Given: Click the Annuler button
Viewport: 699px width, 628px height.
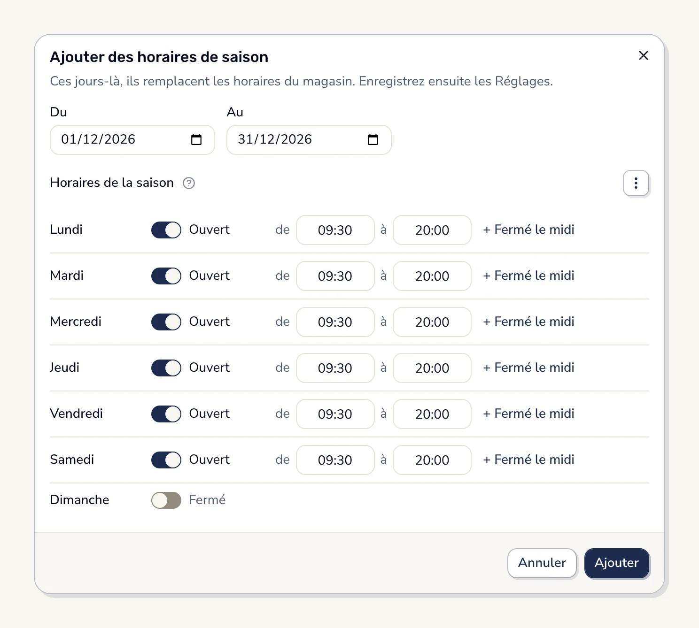Looking at the screenshot, I should (x=542, y=563).
